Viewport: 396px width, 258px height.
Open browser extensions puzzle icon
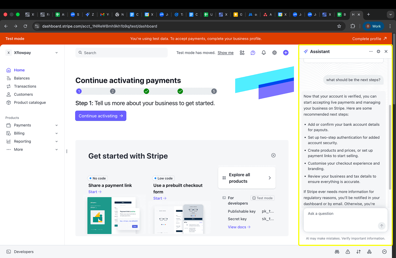click(353, 26)
